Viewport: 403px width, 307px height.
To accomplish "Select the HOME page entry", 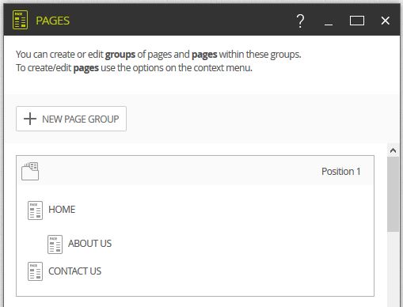I will coord(62,210).
